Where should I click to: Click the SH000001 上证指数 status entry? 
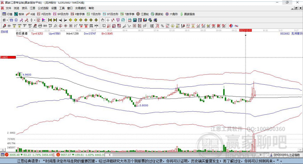(x=286, y=155)
